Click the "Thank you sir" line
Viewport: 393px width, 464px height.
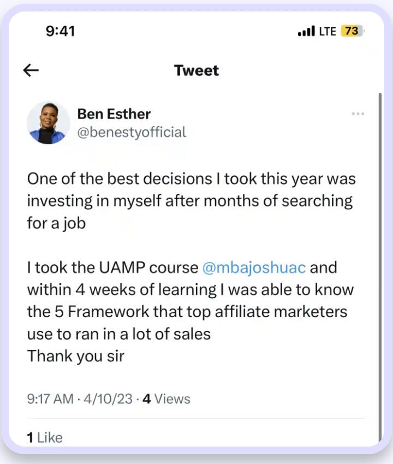[x=76, y=356]
